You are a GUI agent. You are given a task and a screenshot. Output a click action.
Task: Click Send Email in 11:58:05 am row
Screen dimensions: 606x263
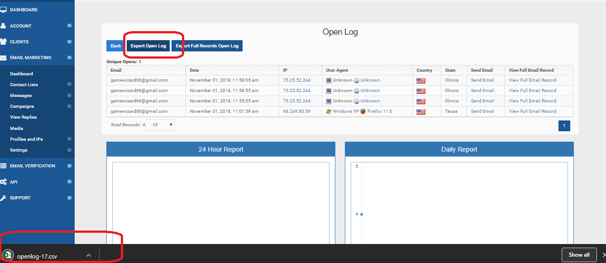pyautogui.click(x=482, y=80)
